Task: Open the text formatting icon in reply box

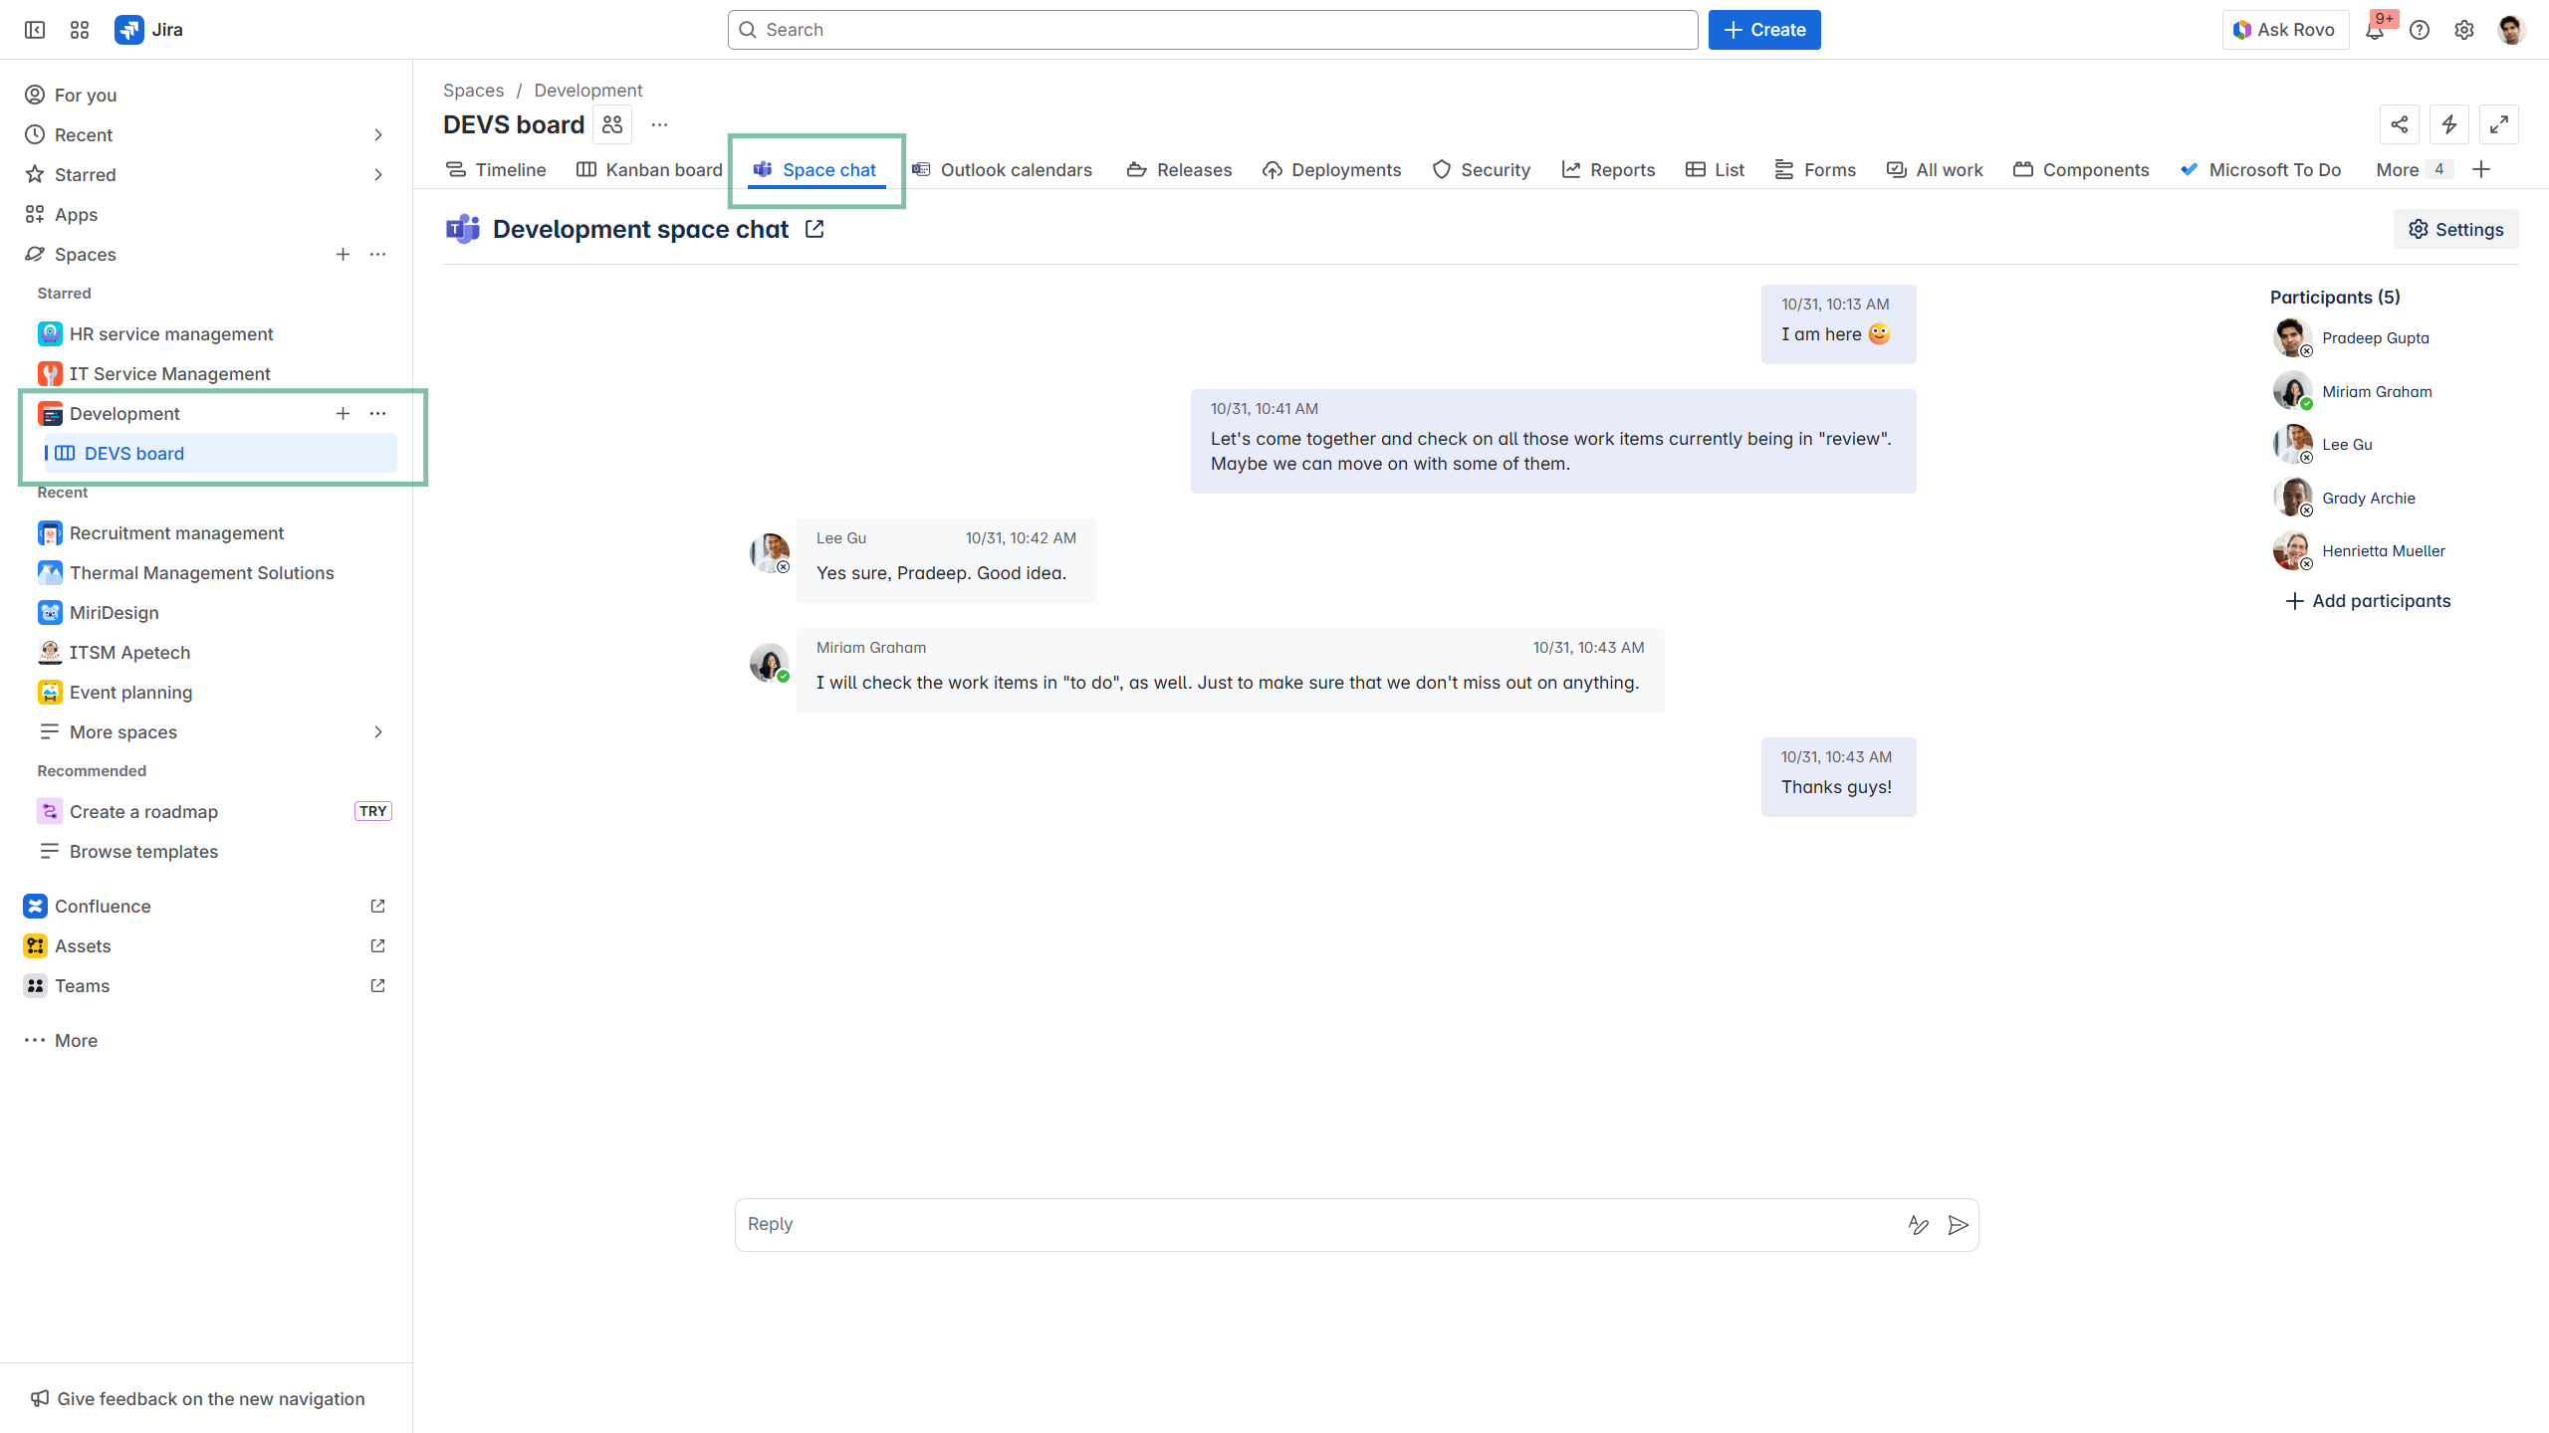Action: [x=1918, y=1225]
